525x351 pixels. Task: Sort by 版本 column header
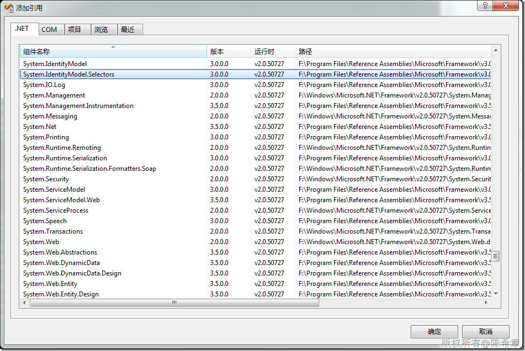click(x=229, y=51)
